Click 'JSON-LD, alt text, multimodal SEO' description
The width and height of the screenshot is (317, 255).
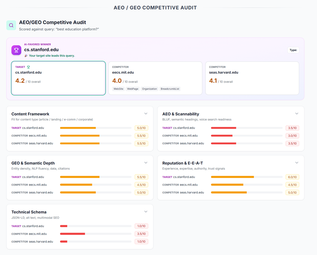point(35,218)
